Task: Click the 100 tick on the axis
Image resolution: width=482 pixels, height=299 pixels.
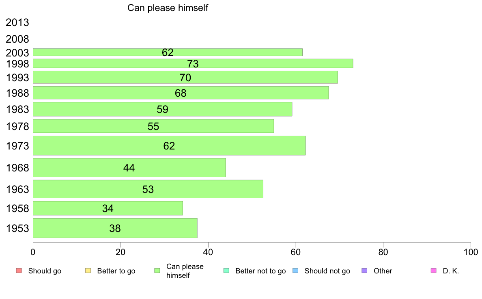Action: tap(471, 252)
